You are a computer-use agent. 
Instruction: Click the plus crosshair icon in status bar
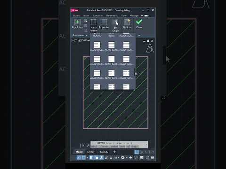pos(130,158)
